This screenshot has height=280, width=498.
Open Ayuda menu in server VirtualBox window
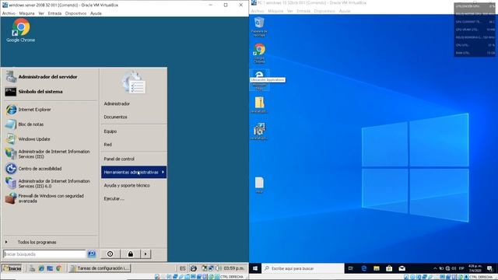pos(96,13)
